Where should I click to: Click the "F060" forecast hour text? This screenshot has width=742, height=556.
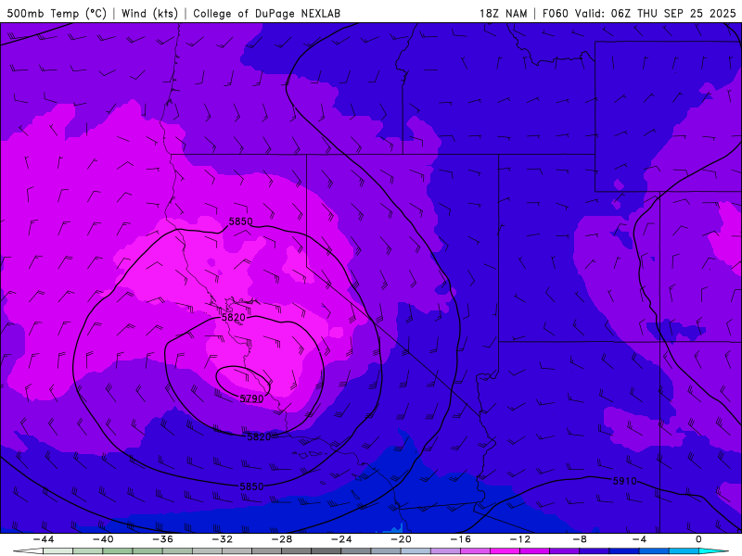click(x=555, y=14)
